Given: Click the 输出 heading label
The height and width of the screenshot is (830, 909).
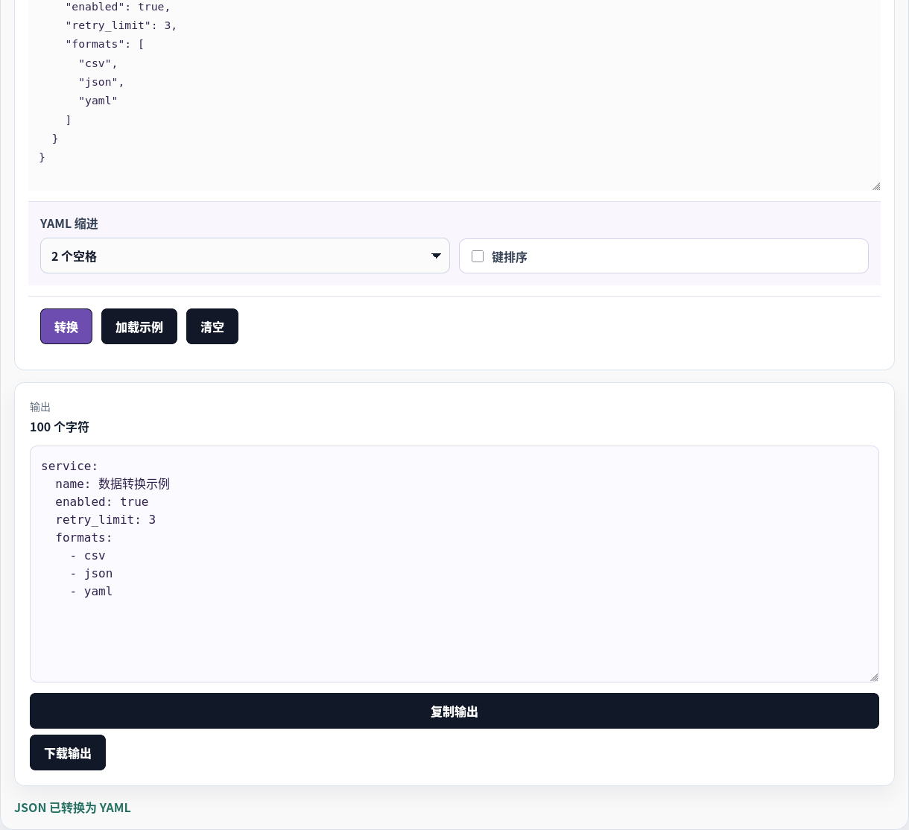Looking at the screenshot, I should 40,407.
